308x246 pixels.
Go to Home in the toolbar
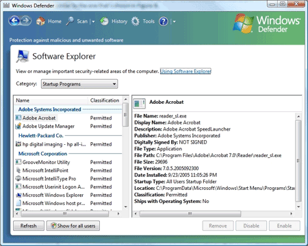pos(55,21)
